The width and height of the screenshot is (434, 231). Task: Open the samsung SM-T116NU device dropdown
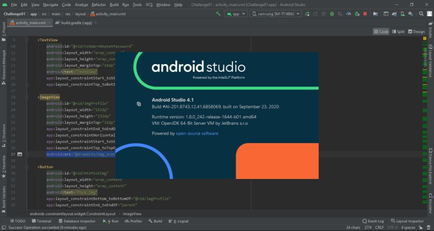(276, 14)
